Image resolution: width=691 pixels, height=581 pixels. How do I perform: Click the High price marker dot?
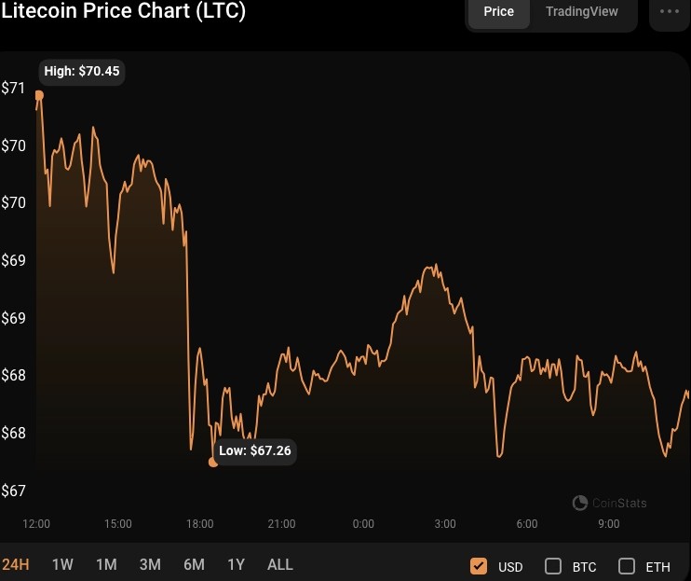(39, 95)
